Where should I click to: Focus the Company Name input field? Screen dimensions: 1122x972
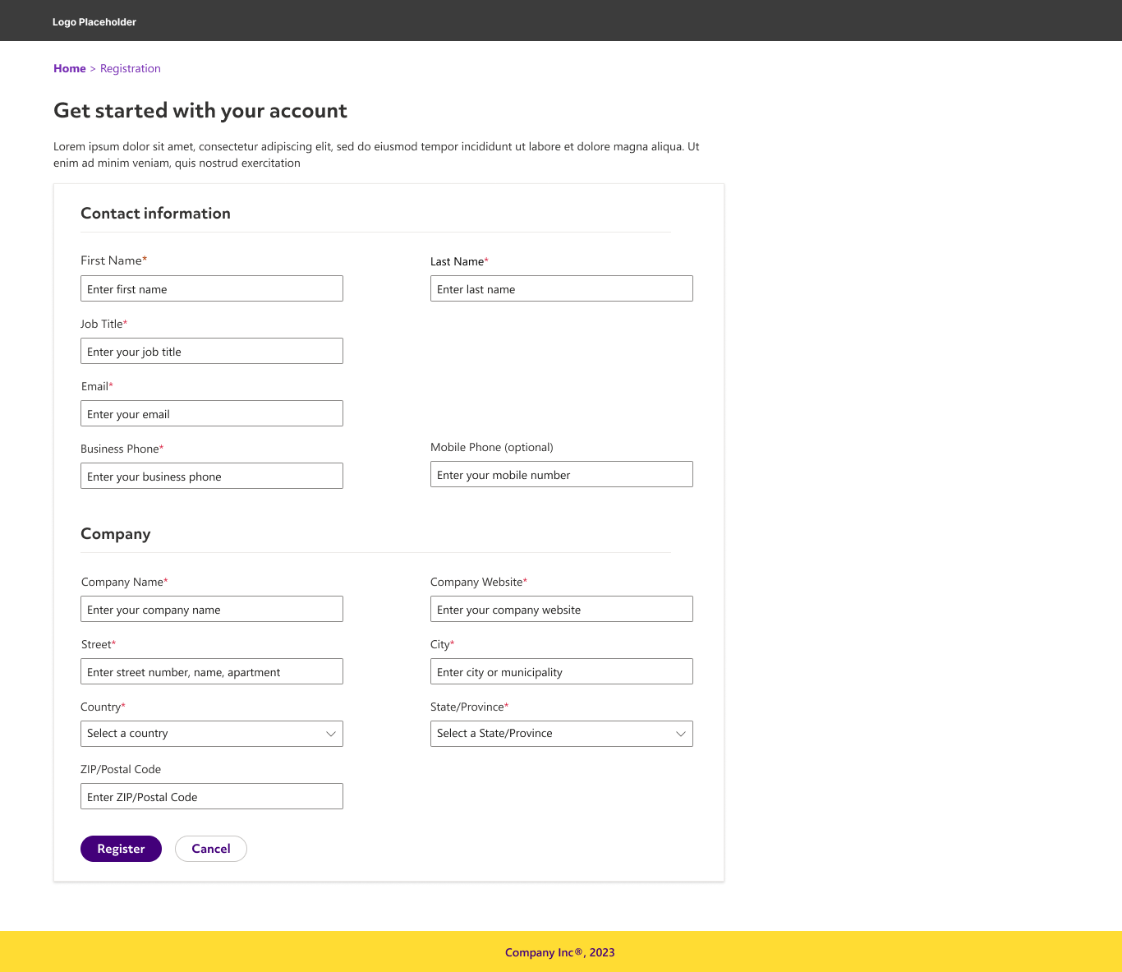tap(212, 609)
